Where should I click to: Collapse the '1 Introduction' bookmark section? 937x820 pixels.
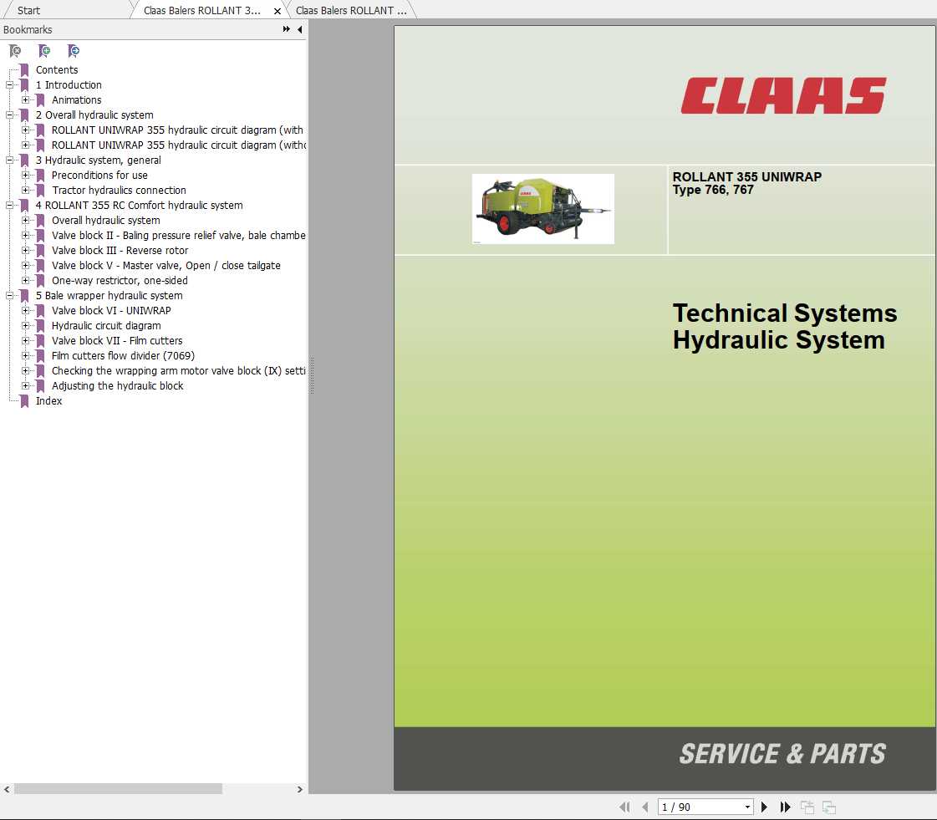(x=8, y=84)
